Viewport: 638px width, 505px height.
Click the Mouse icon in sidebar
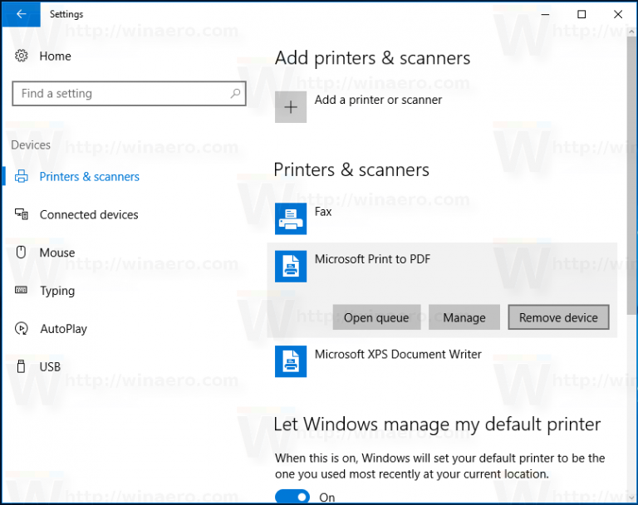22,252
